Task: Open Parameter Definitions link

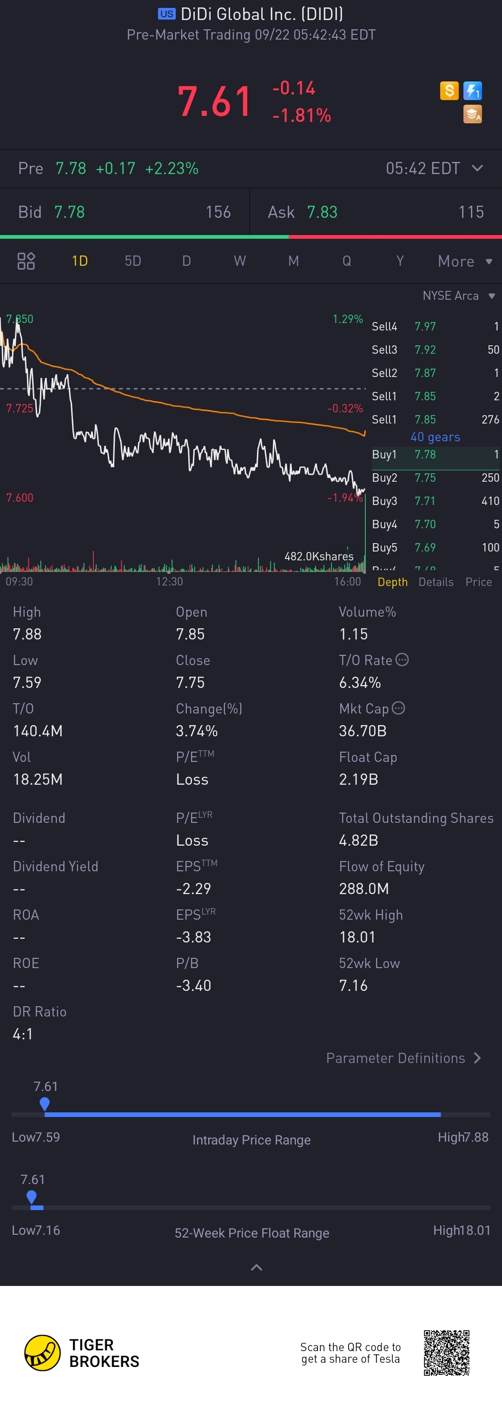Action: coord(403,1058)
